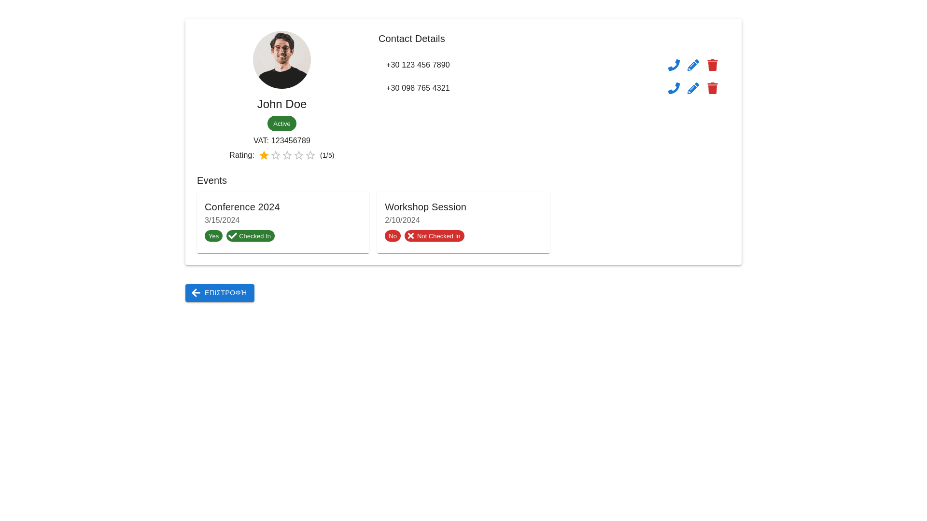Image resolution: width=927 pixels, height=521 pixels.
Task: Call the +30 098 765 4321 number
Action: tap(674, 88)
